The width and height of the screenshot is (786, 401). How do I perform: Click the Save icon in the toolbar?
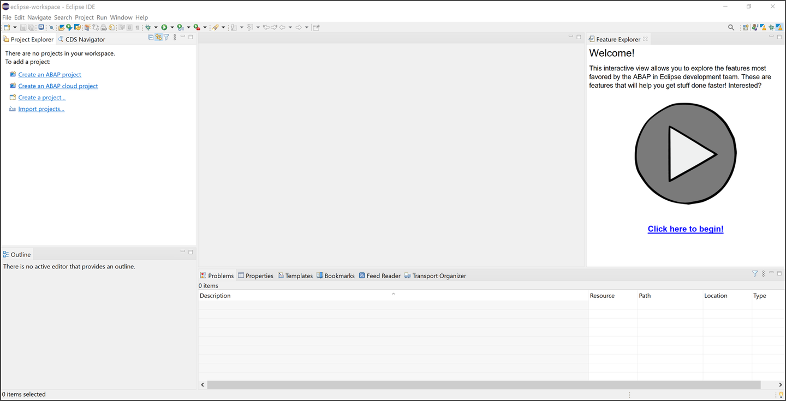tap(23, 27)
